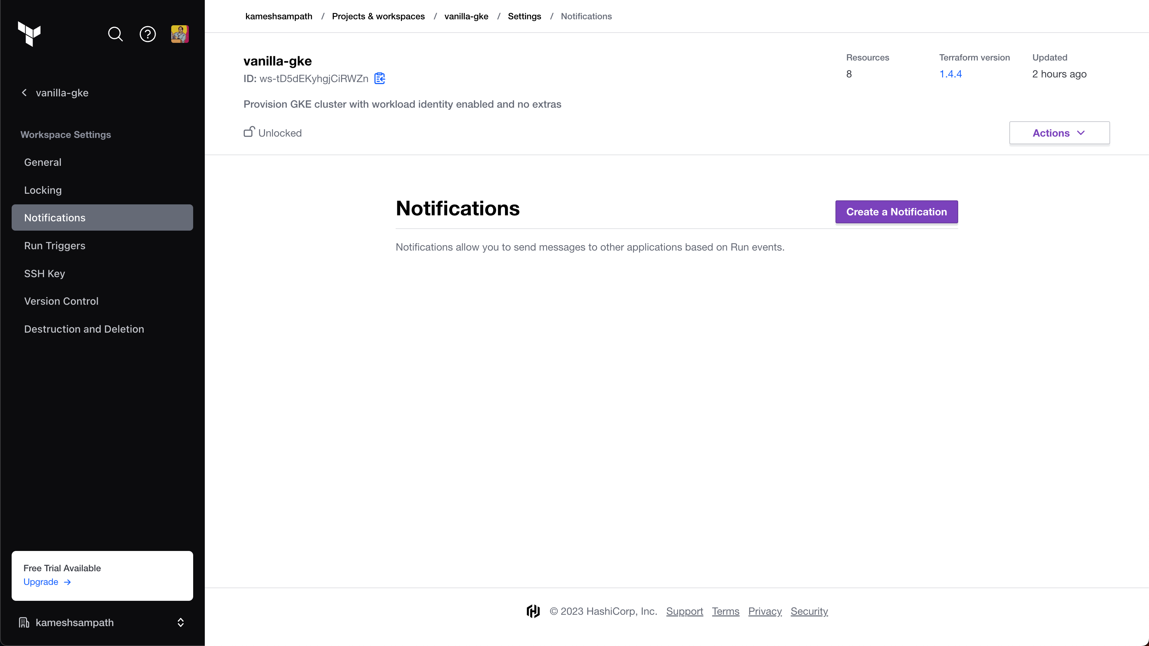Click the user avatar thumbnail

180,34
